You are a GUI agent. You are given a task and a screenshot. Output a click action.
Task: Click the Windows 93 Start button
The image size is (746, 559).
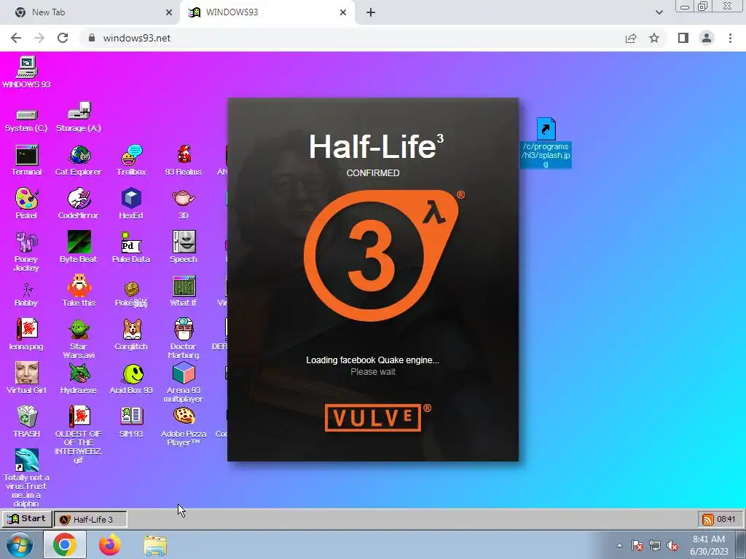pos(27,518)
